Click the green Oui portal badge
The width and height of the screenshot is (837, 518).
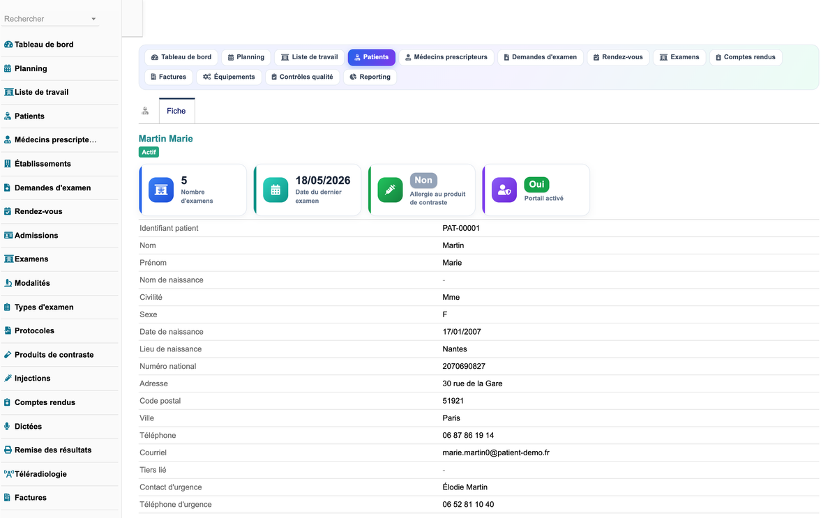pyautogui.click(x=536, y=184)
